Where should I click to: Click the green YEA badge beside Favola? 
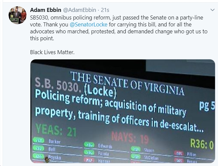click(x=89, y=152)
